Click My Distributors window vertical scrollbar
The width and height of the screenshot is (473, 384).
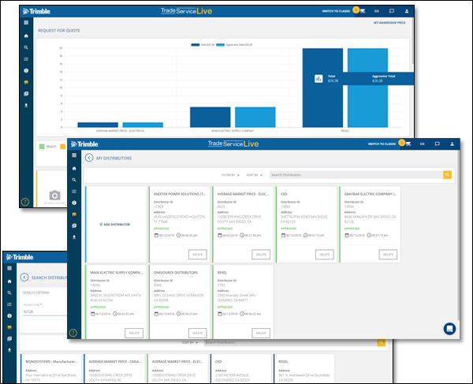458,235
